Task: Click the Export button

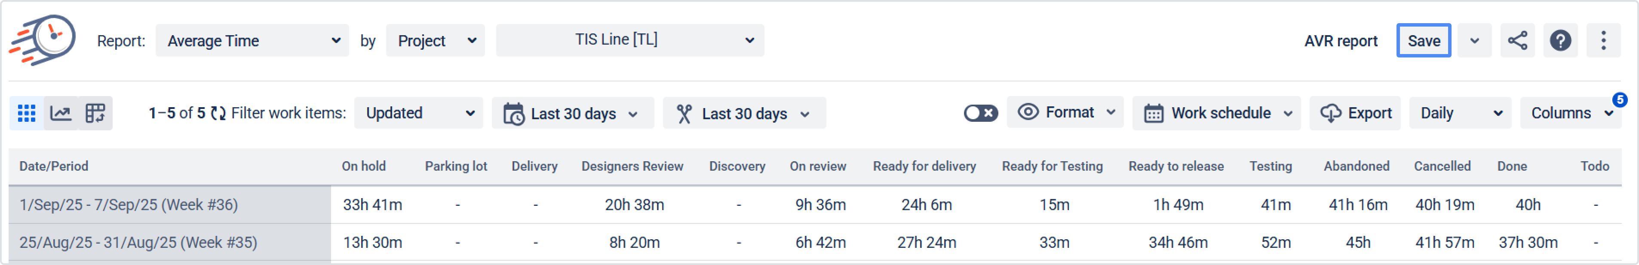Action: [1355, 114]
